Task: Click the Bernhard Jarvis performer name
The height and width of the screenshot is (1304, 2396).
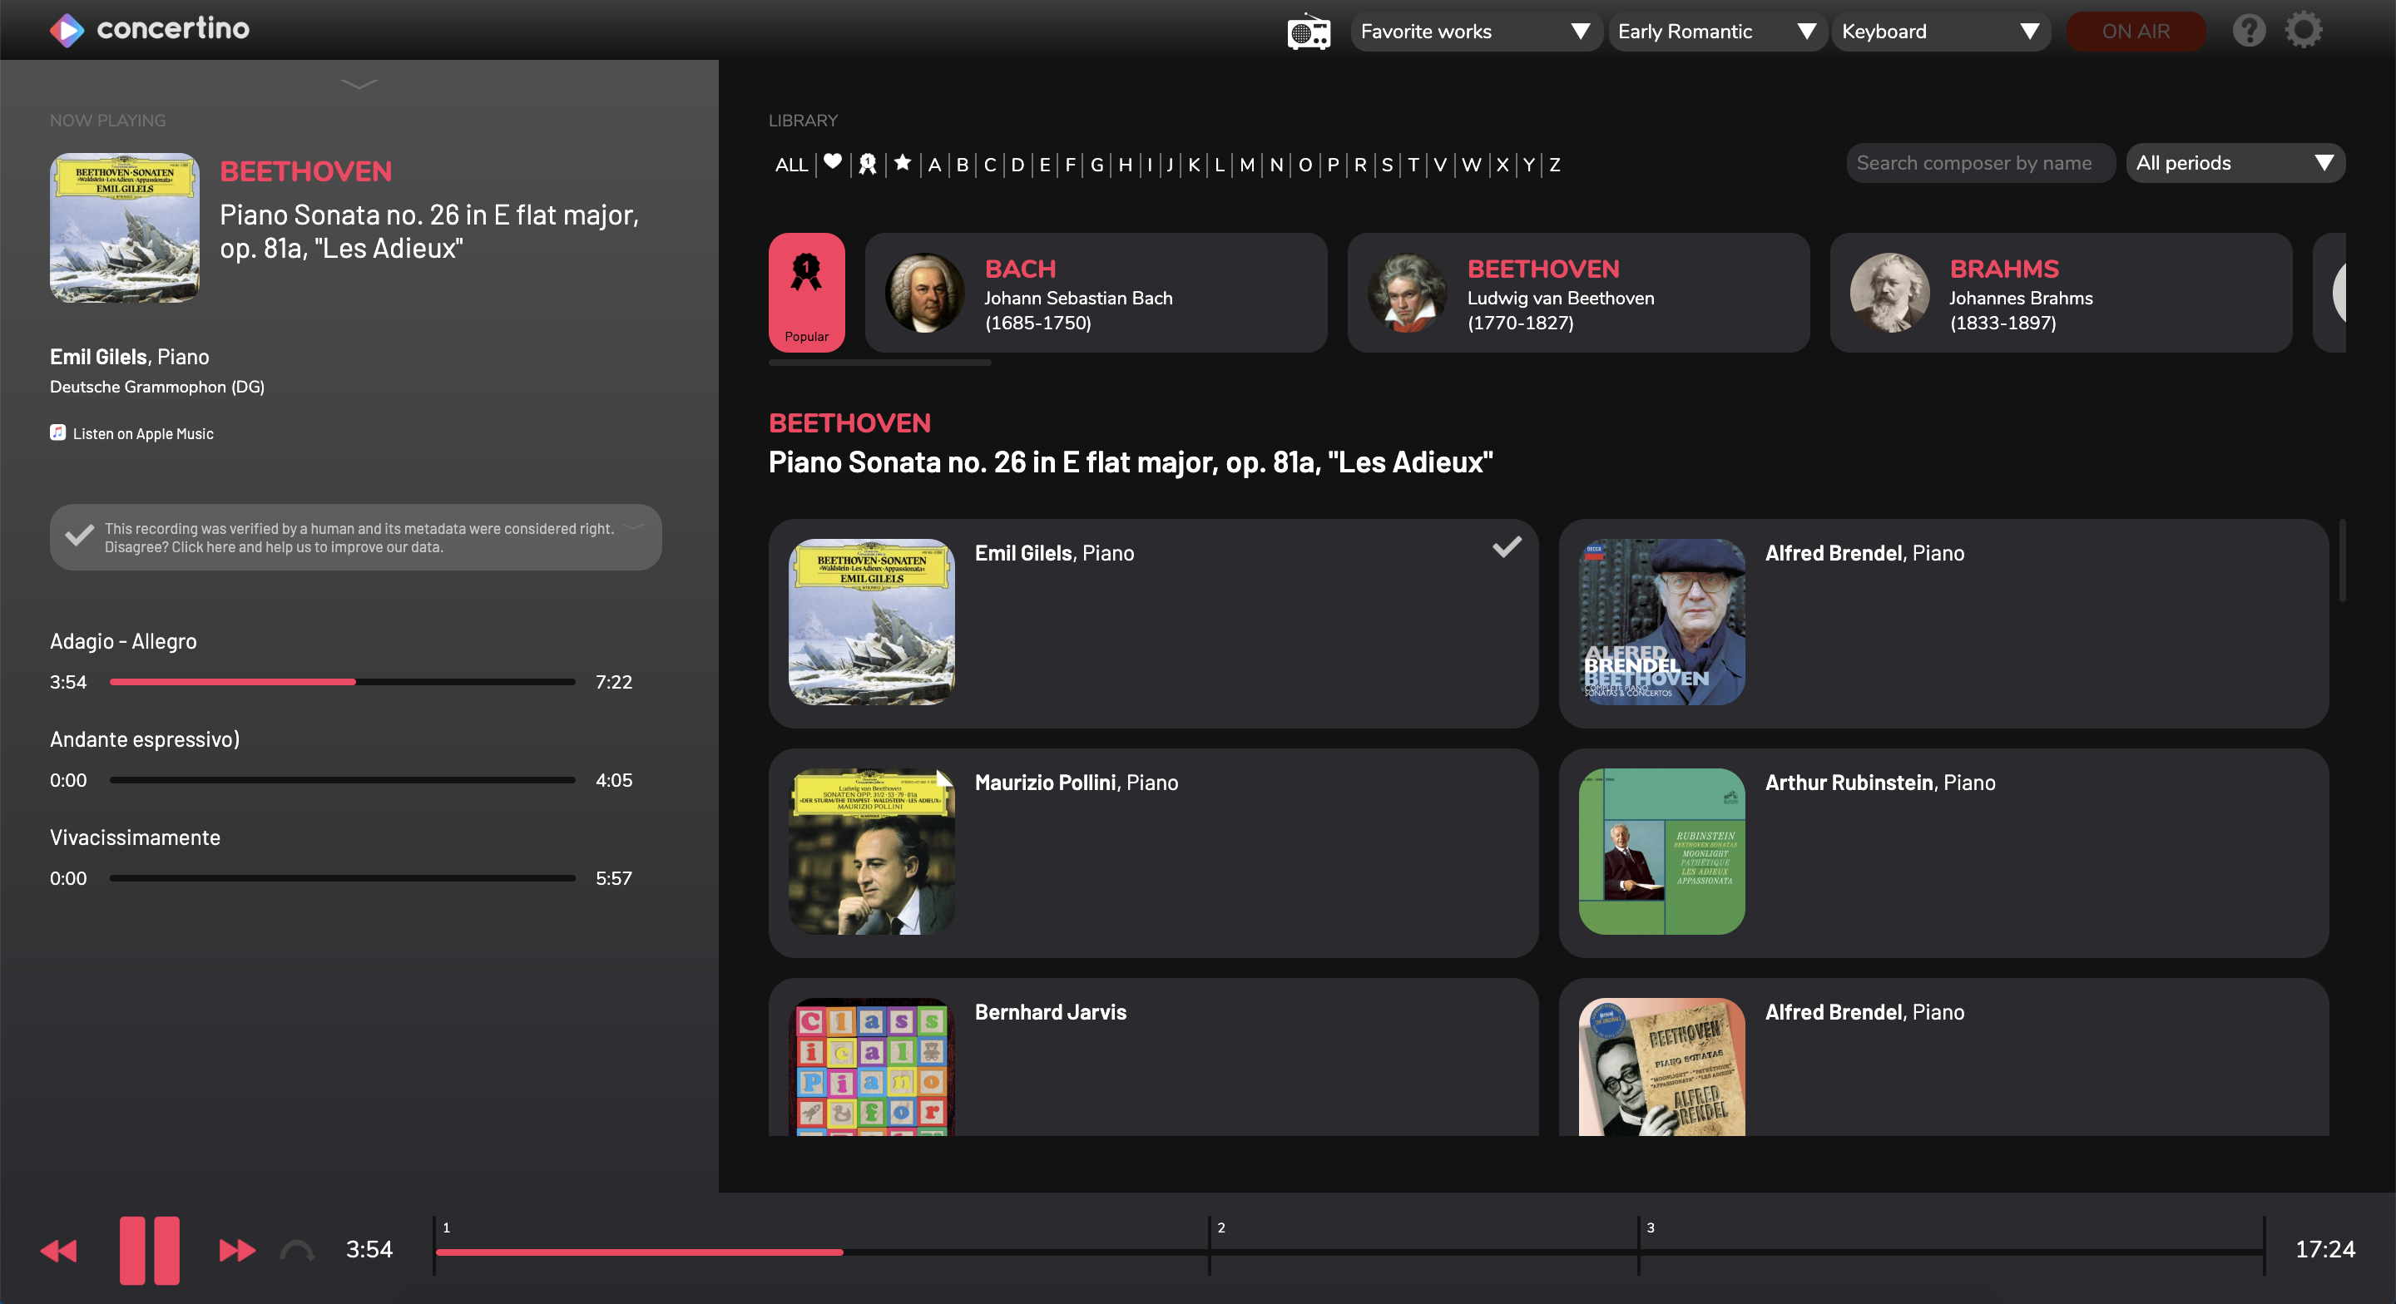Action: coord(1050,1012)
